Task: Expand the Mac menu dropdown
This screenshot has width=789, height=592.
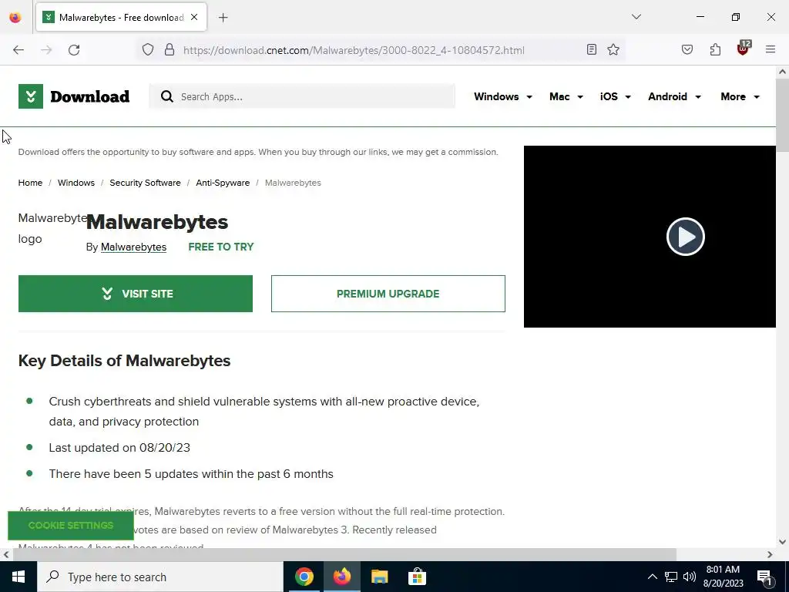Action: tap(566, 96)
